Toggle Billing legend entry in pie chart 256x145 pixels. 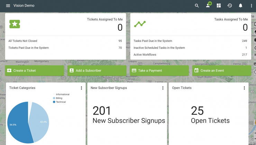point(58,98)
